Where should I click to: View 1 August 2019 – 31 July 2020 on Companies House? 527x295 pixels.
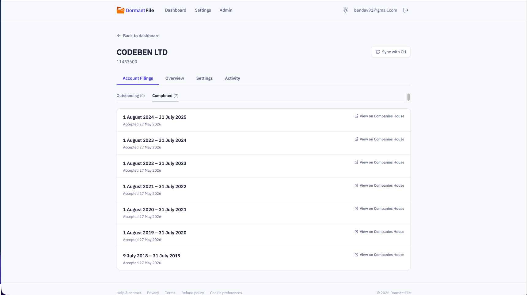coord(379,232)
